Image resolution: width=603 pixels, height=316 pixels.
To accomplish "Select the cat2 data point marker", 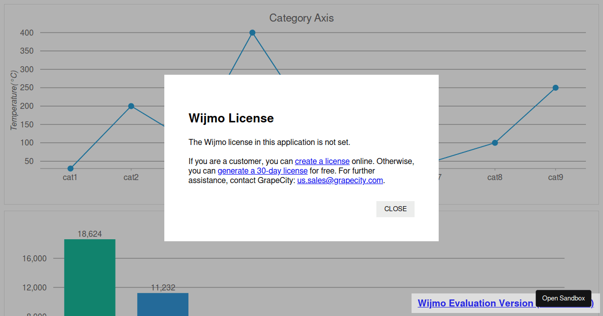I will point(131,106).
